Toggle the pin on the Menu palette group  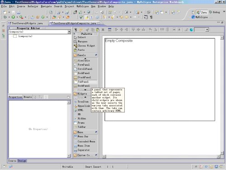pos(96,132)
